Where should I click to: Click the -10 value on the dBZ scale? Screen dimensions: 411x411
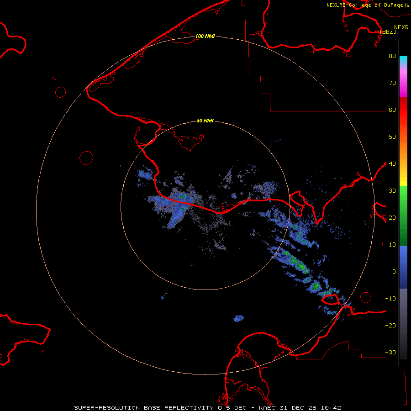(x=390, y=299)
